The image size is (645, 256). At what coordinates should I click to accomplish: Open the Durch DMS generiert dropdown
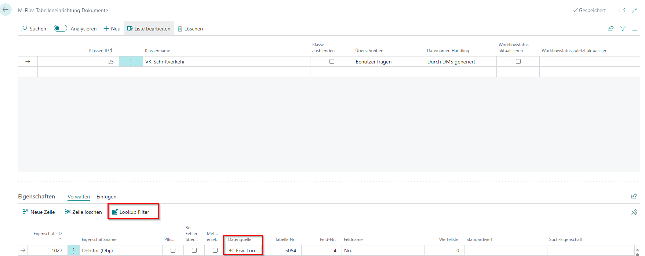pos(461,62)
